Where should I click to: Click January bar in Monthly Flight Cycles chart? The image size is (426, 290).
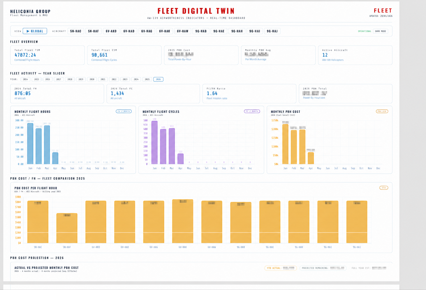coord(154,142)
